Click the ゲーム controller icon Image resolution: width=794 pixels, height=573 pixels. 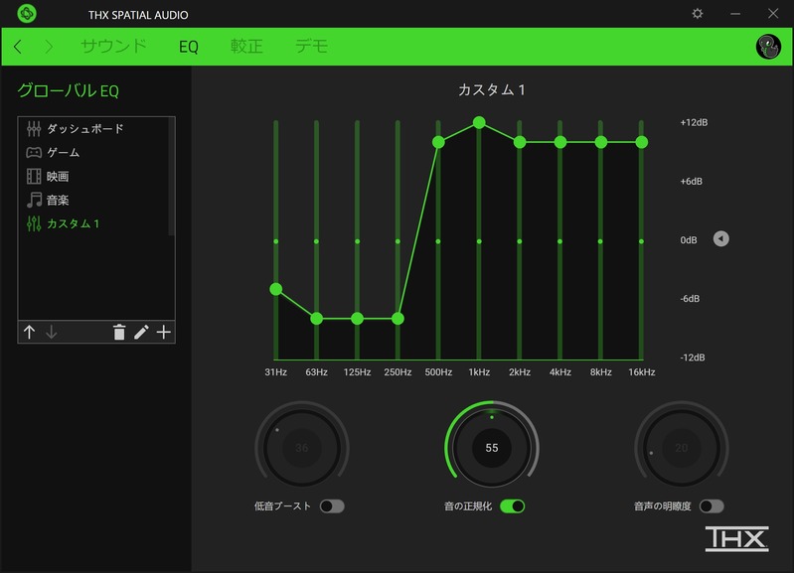pos(34,152)
